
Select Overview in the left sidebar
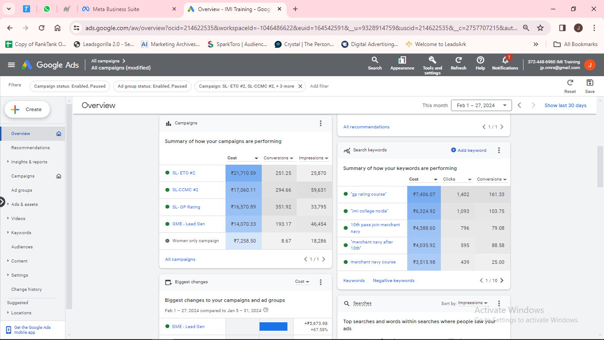pos(33,134)
